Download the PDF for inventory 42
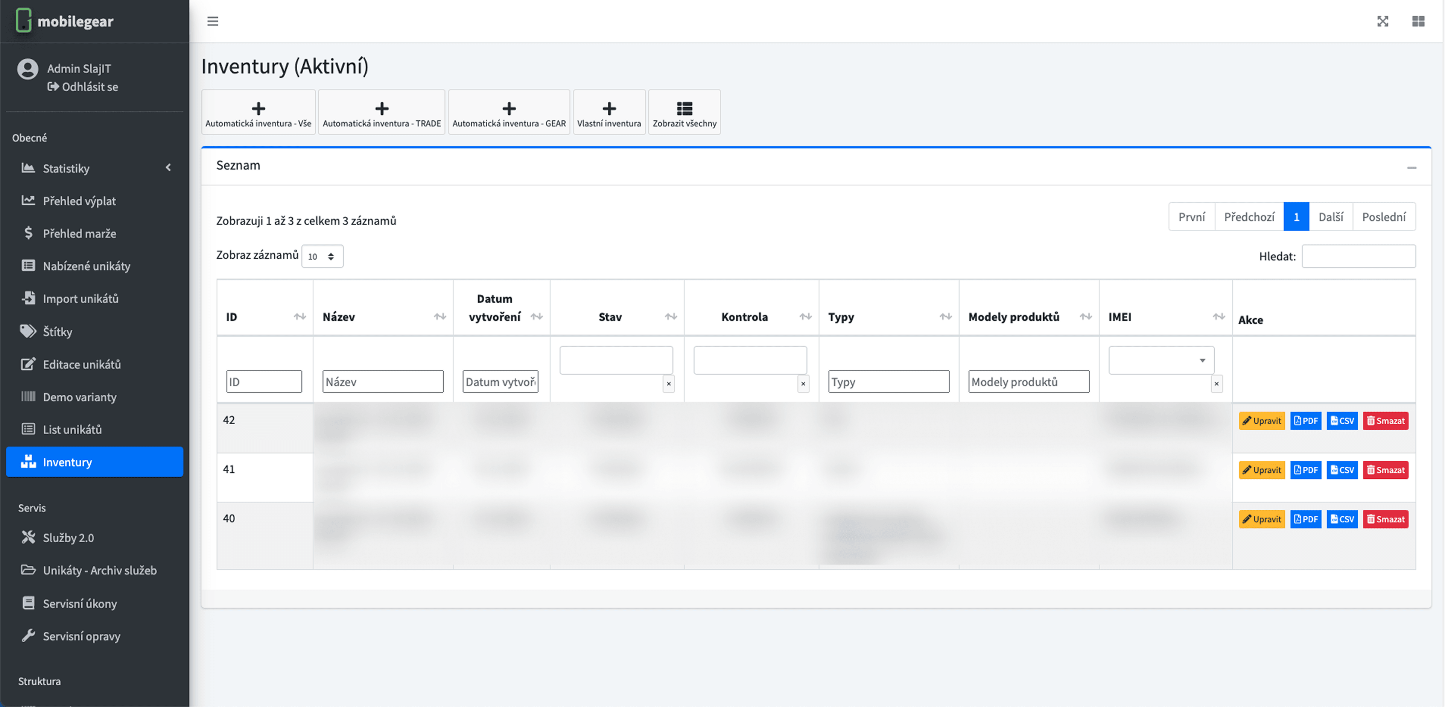The width and height of the screenshot is (1445, 707). pyautogui.click(x=1305, y=421)
